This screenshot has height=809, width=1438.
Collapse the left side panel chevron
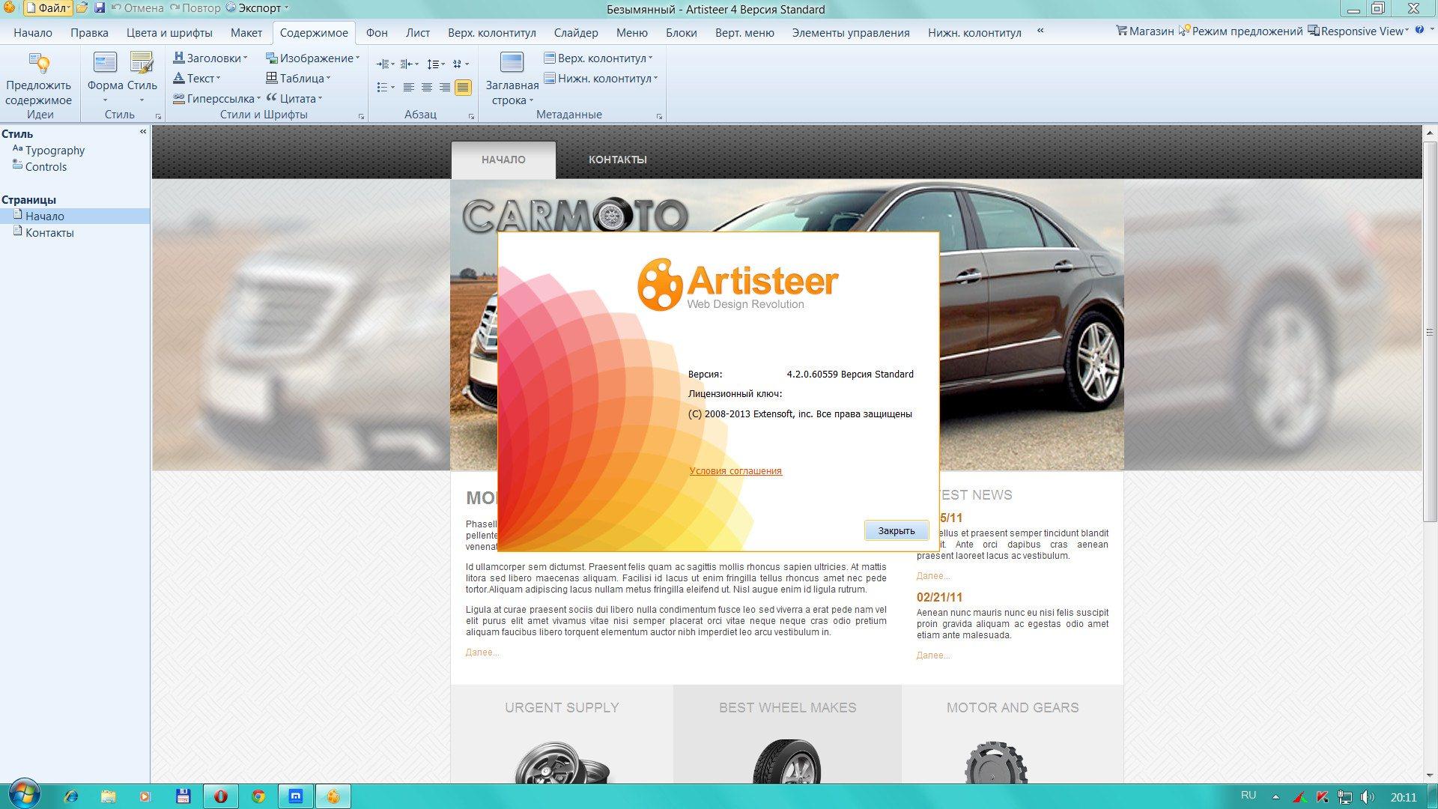(143, 132)
